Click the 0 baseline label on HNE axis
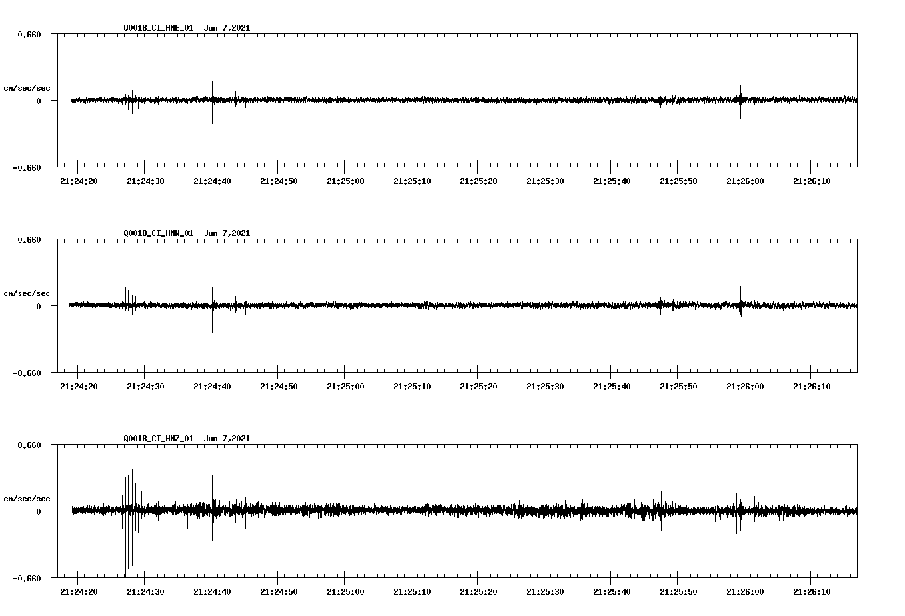 (39, 101)
